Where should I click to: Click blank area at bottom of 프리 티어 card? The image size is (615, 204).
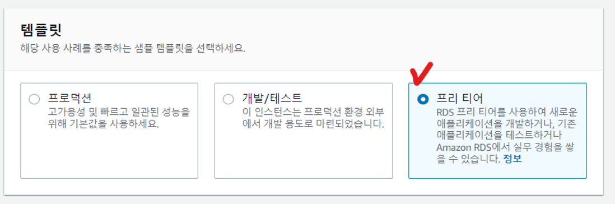click(497, 171)
